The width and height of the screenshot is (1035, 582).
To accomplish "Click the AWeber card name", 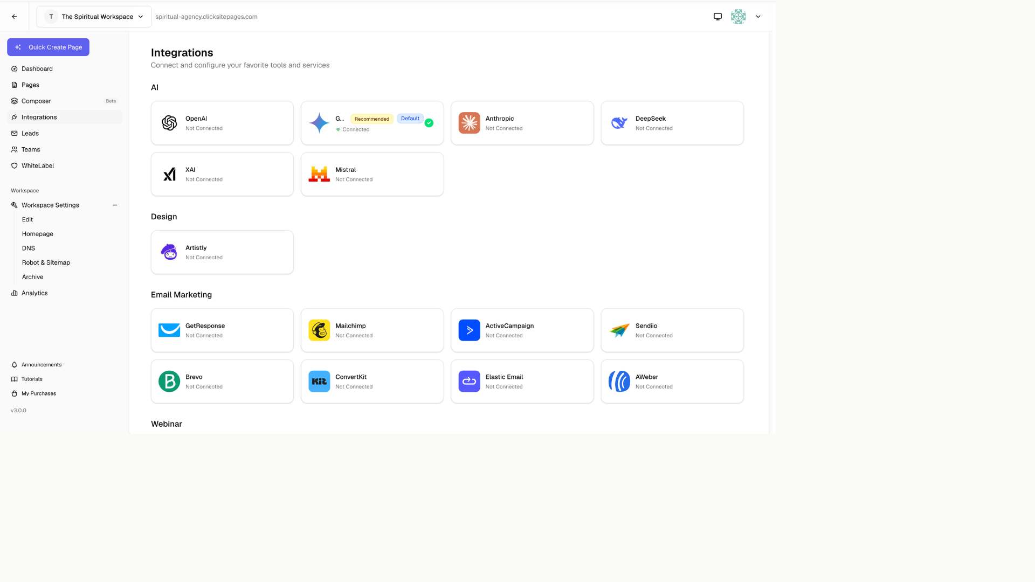I will [647, 377].
